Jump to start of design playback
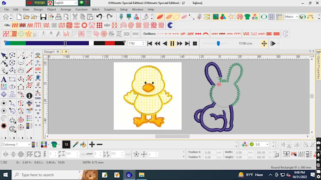 (150, 43)
